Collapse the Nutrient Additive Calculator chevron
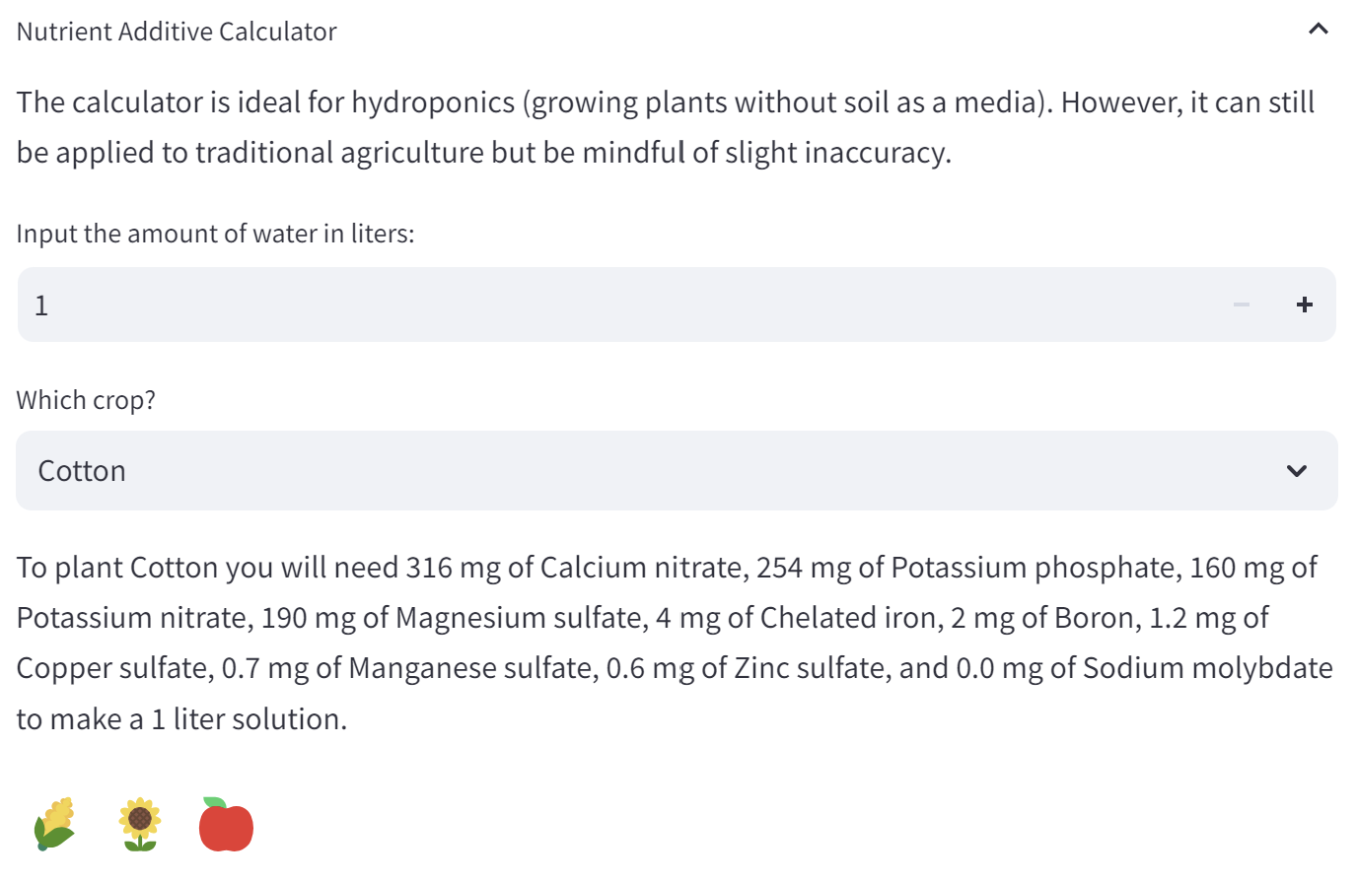The width and height of the screenshot is (1357, 881). pos(1318,30)
